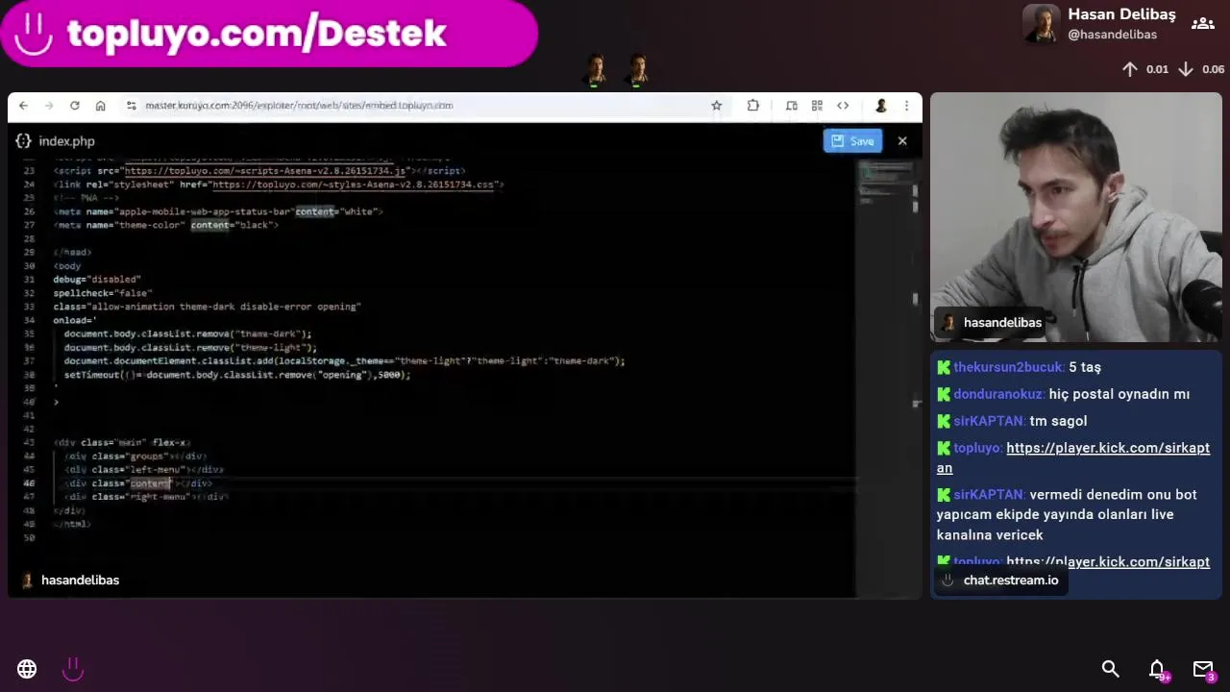This screenshot has height=692, width=1230.
Task: Open the browser three-dot menu
Action: coord(906,106)
